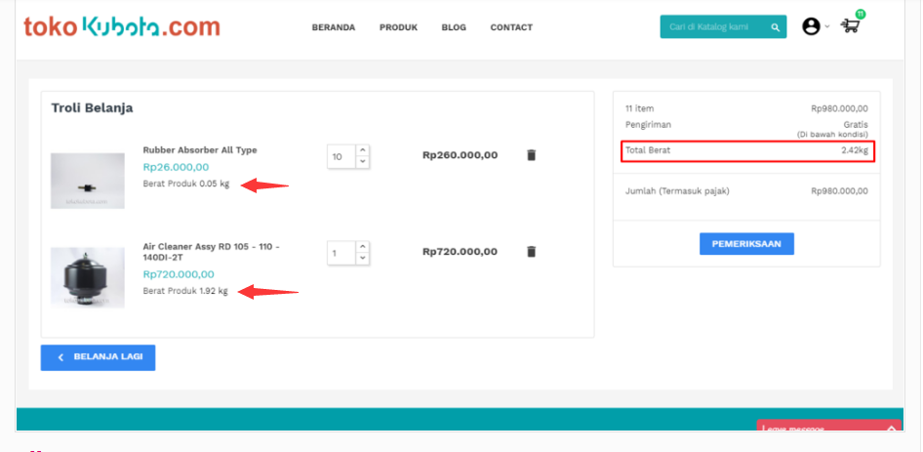Click the search magnifier icon
923x452 pixels.
click(776, 27)
